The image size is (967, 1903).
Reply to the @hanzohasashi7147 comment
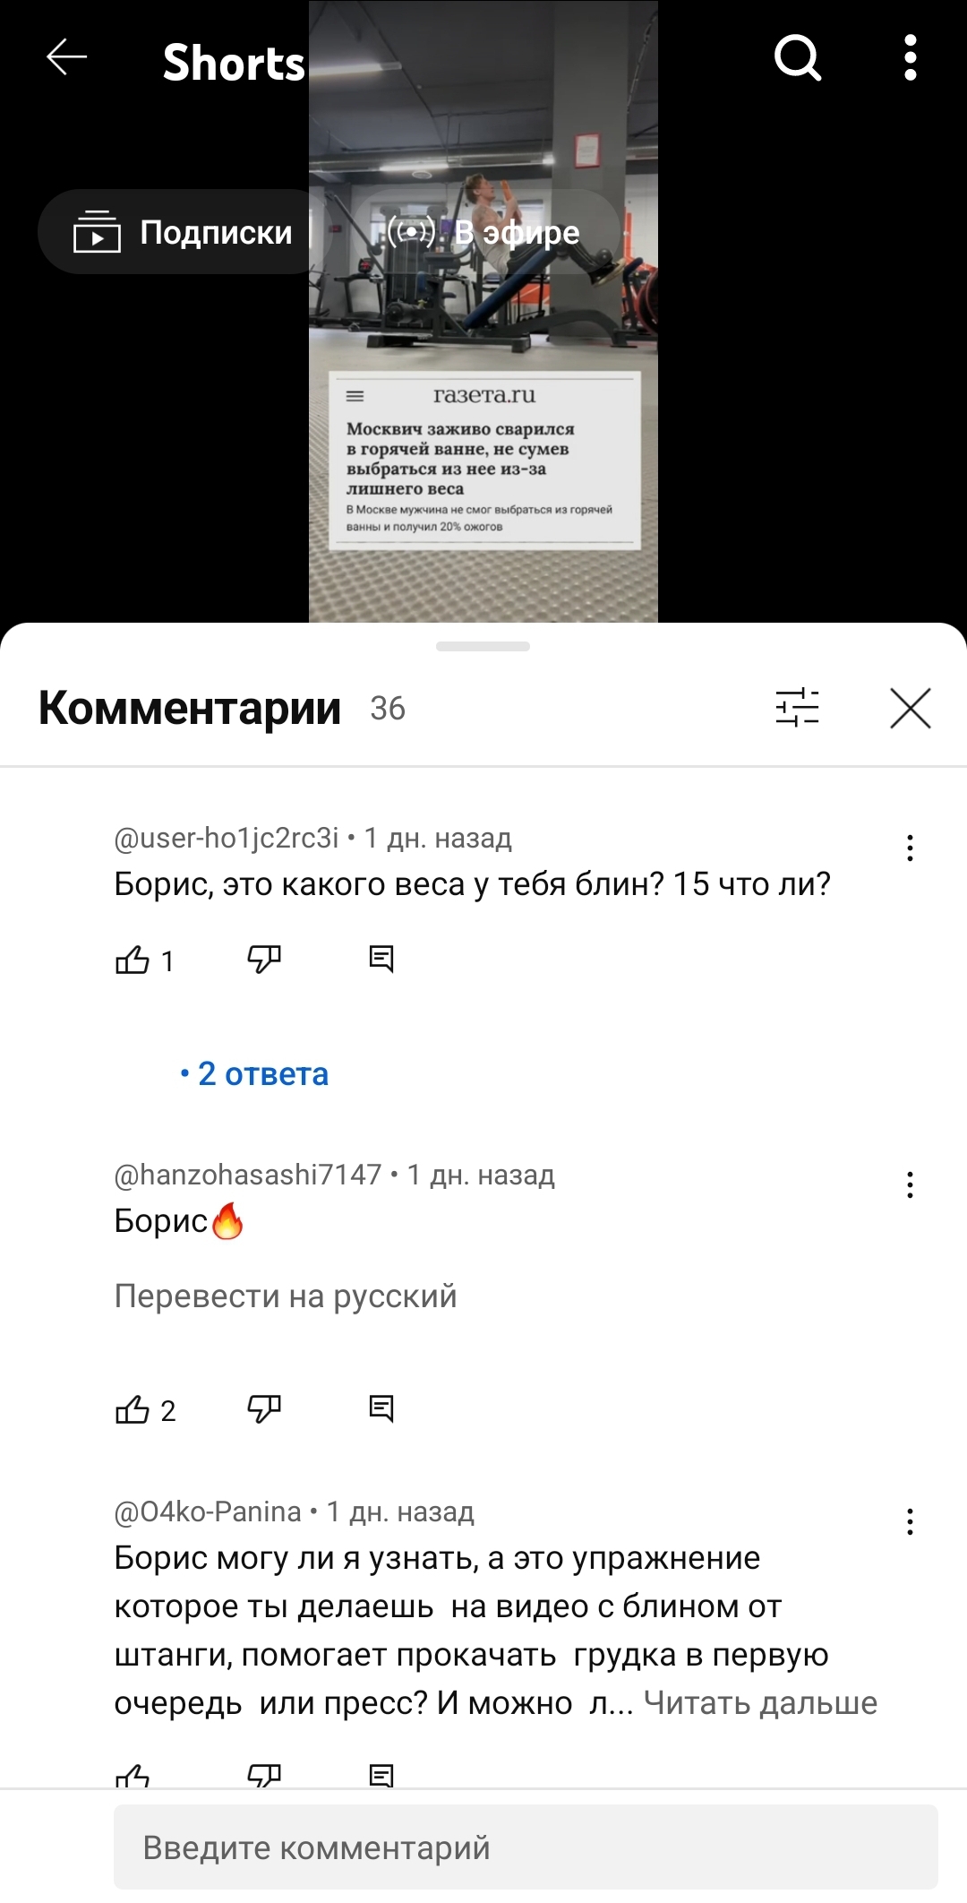[381, 1409]
